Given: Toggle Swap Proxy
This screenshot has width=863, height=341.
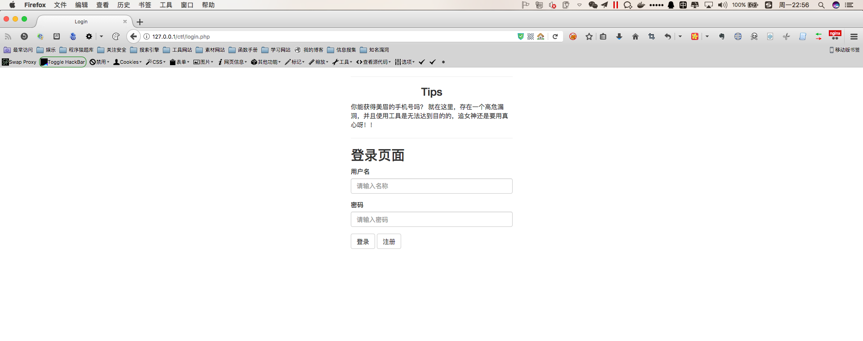Looking at the screenshot, I should 19,62.
